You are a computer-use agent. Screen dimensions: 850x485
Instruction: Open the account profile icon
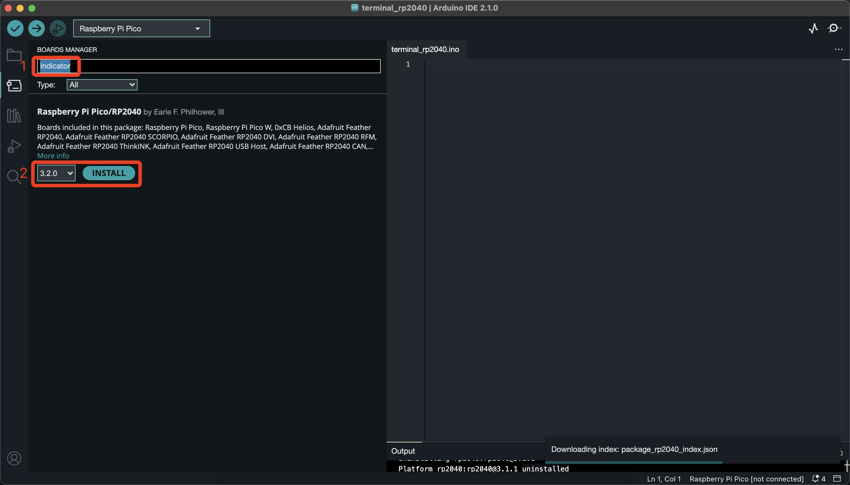(14, 459)
